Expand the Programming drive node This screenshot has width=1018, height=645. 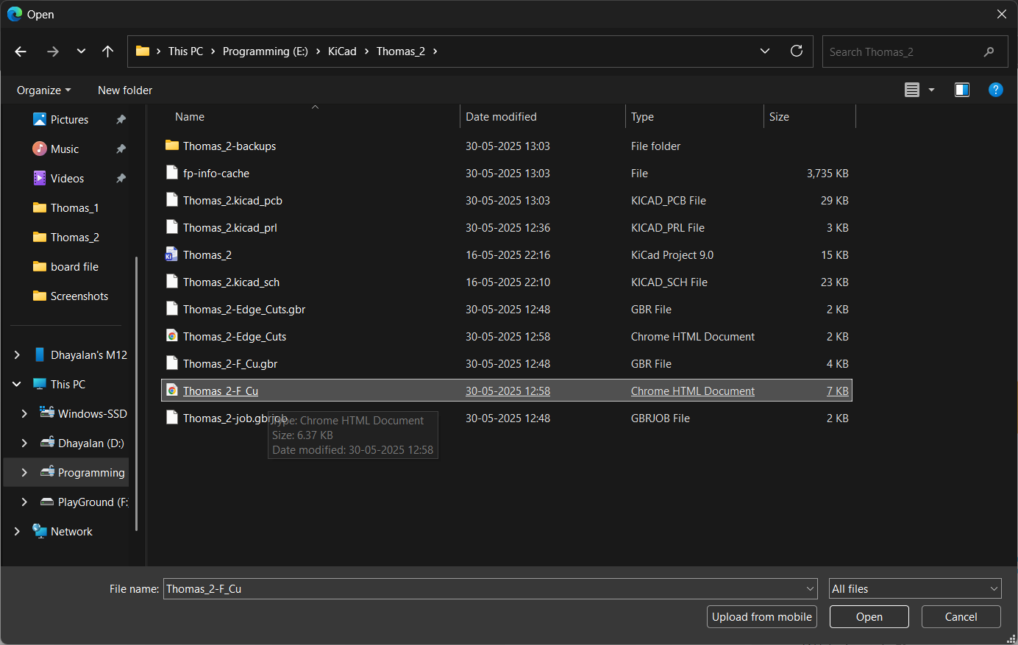pos(24,472)
